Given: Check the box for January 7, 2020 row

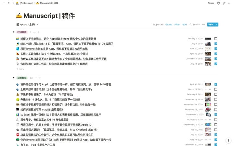Looking at the screenshot, I should (x=216, y=39).
